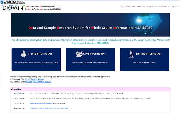Click the microscope icon in Sample Information
The width and height of the screenshot is (180, 115).
point(132,54)
